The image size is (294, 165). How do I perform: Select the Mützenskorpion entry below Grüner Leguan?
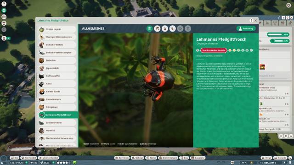(57, 37)
